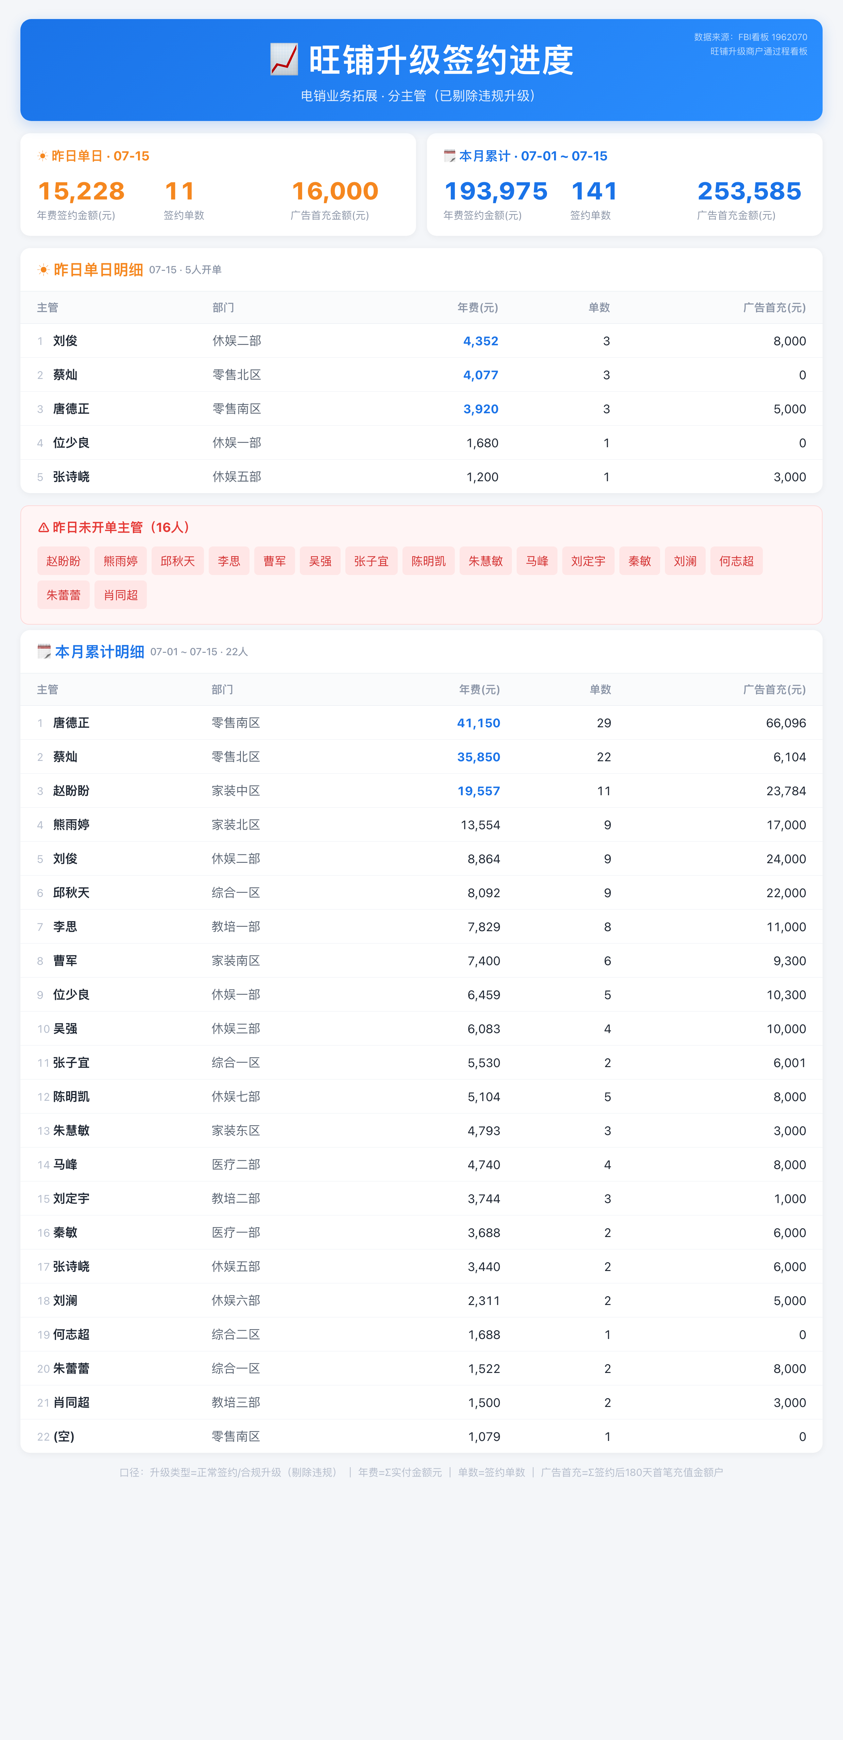
Task: Click the sun icon beside 昨日单日明细 heading
Action: point(44,270)
